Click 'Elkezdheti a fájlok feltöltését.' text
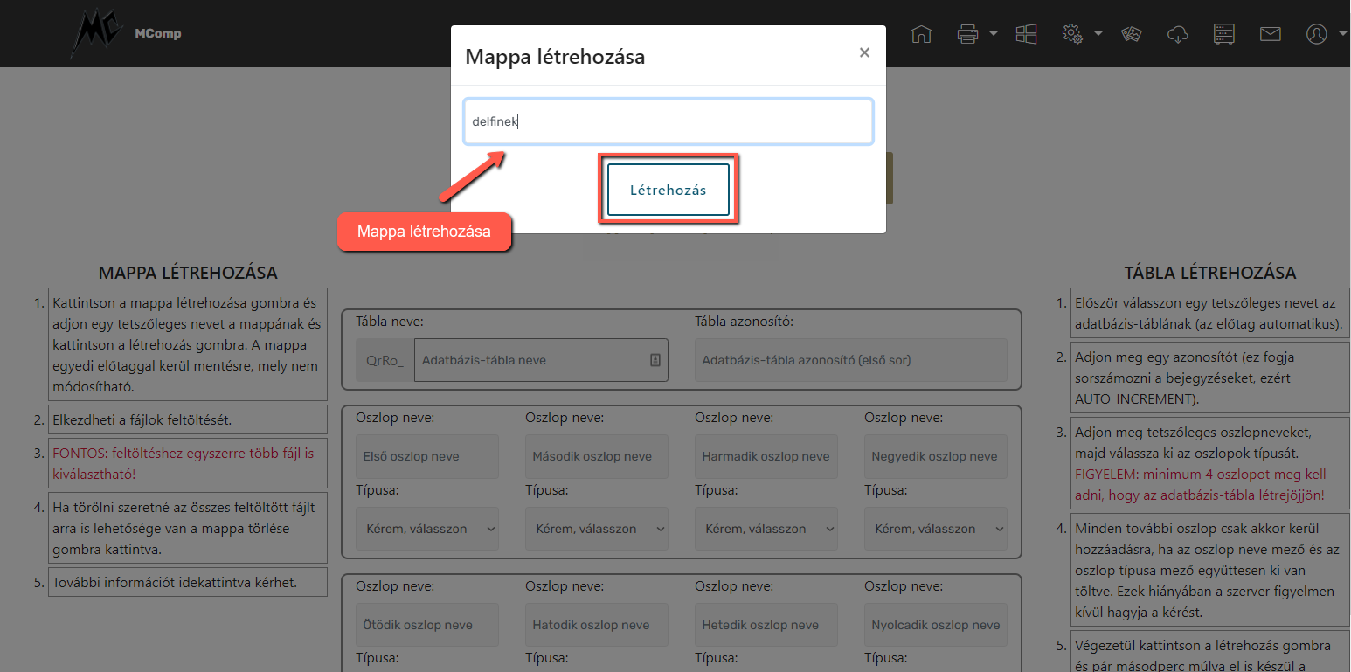Viewport: 1351px width, 672px height. tap(142, 419)
